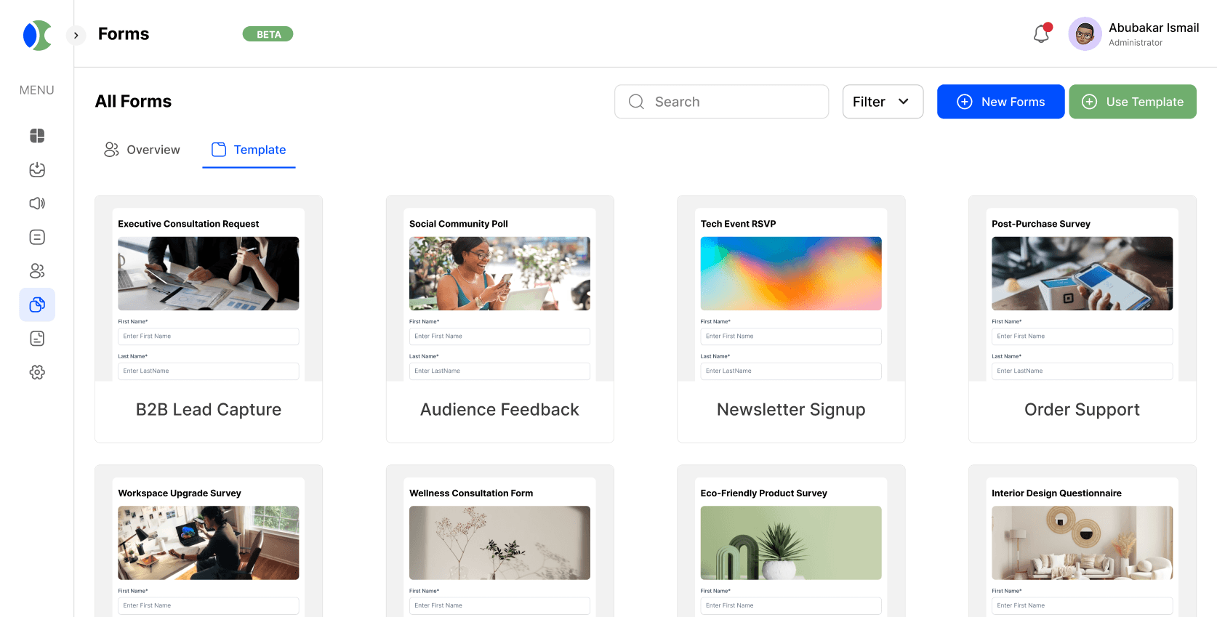The image size is (1217, 617).
Task: Open the settings gear in sidebar
Action: [37, 372]
